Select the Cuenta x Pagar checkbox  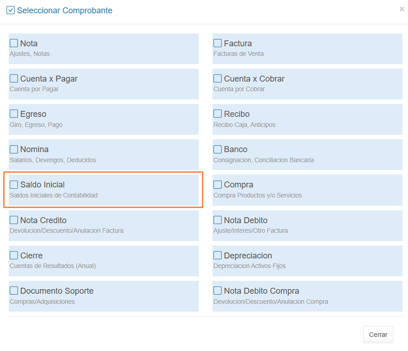point(14,79)
